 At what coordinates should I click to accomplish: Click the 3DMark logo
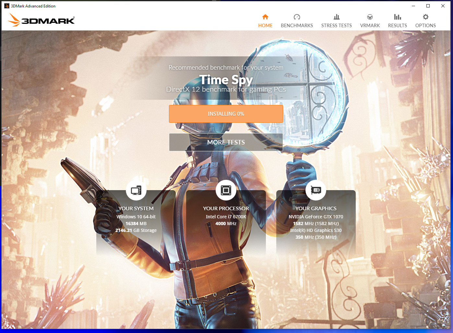point(41,20)
